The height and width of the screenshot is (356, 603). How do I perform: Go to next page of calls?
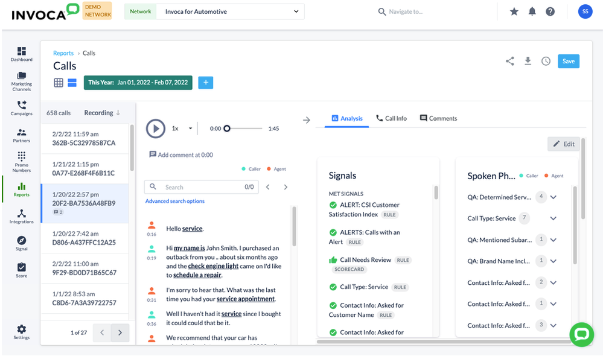(120, 332)
